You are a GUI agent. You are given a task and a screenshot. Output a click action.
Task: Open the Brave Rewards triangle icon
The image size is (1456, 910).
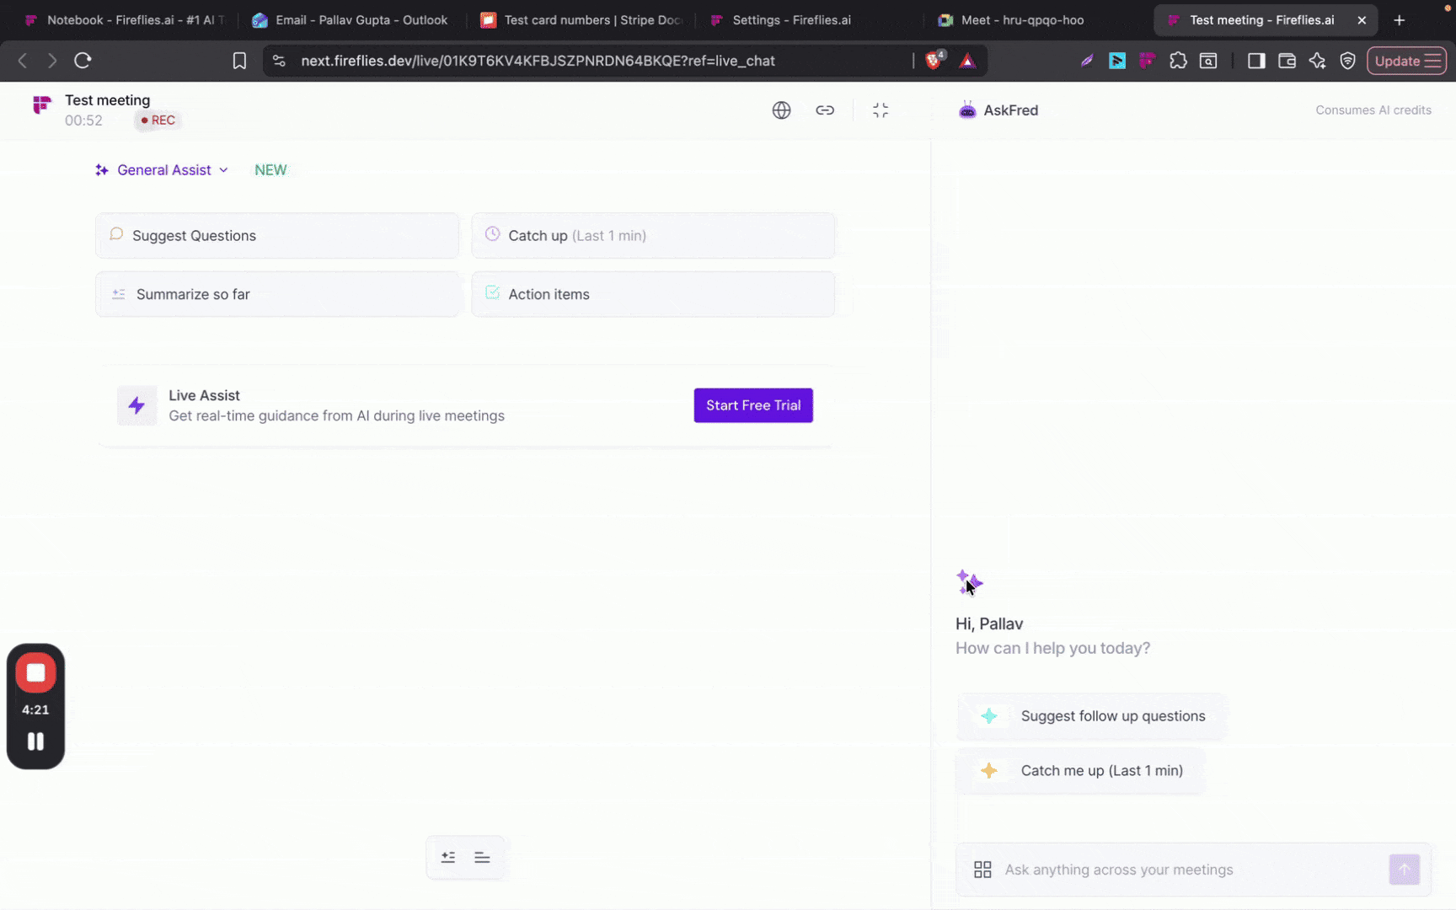pos(967,61)
